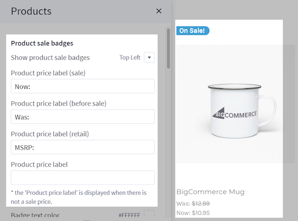Close the Products panel
The height and width of the screenshot is (221, 298).
(x=159, y=11)
